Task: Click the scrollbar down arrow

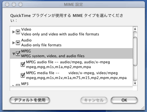Action: pyautogui.click(x=135, y=84)
